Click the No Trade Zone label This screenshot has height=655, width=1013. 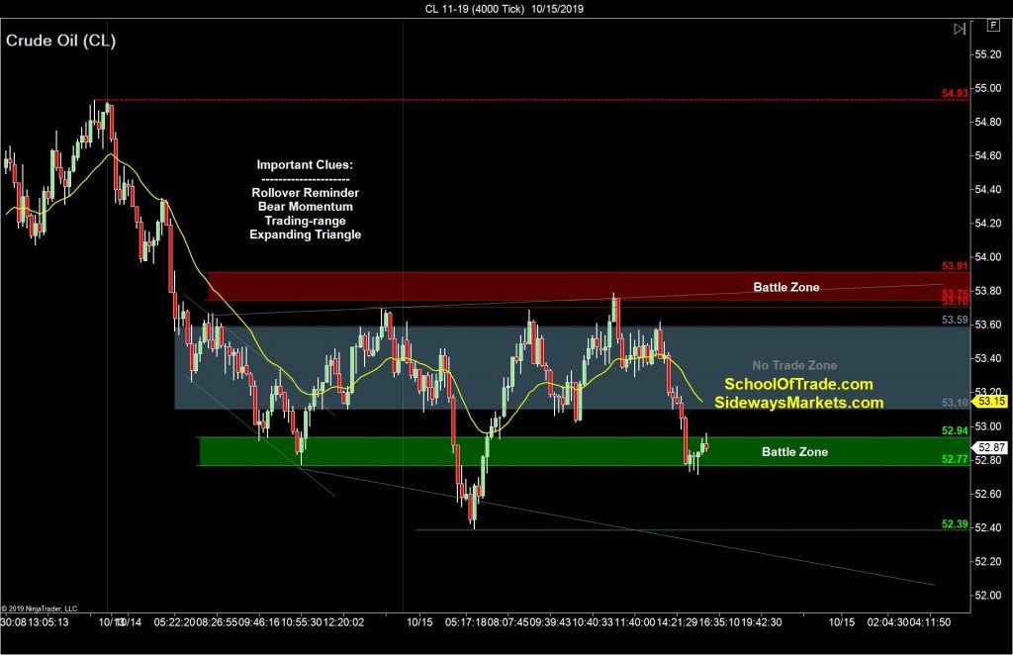794,365
